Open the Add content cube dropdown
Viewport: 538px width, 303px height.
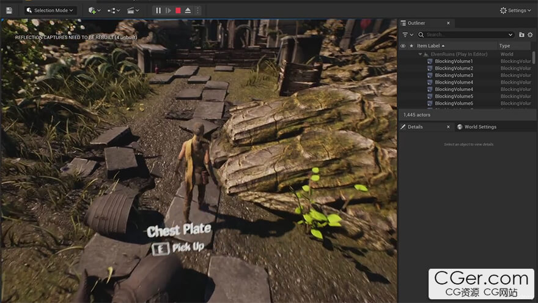pos(94,10)
